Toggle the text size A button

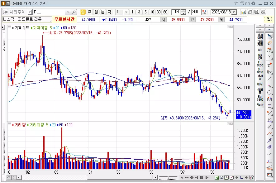(x=182, y=178)
